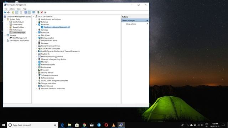The width and height of the screenshot is (228, 128).
Task: Select Services and Applications node
Action: 19,41
